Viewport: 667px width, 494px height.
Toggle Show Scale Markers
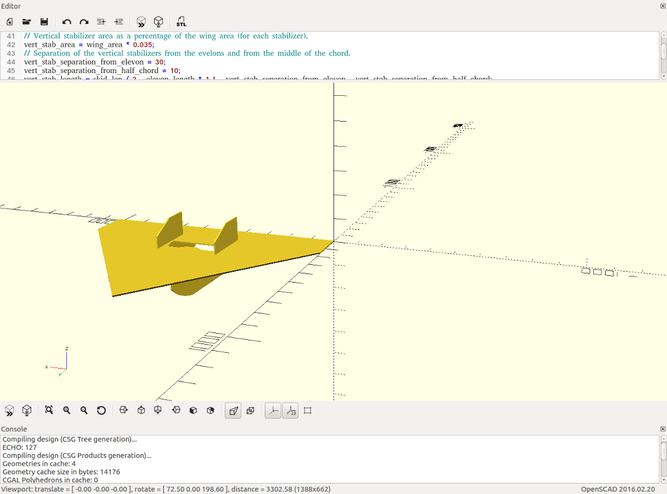[x=291, y=410]
